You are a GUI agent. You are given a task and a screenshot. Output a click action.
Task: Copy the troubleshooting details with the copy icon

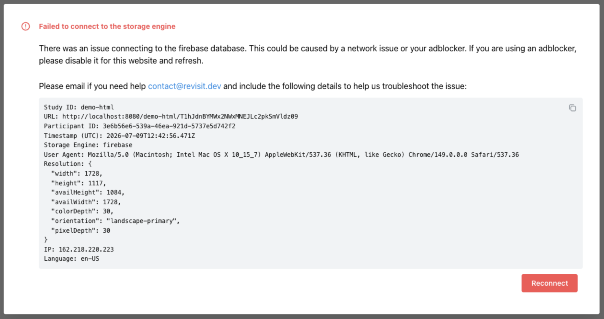[x=572, y=108]
